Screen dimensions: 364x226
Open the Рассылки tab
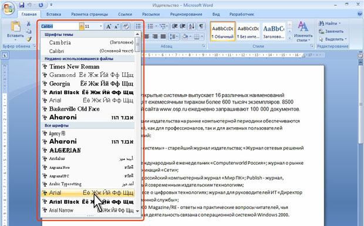(151, 14)
